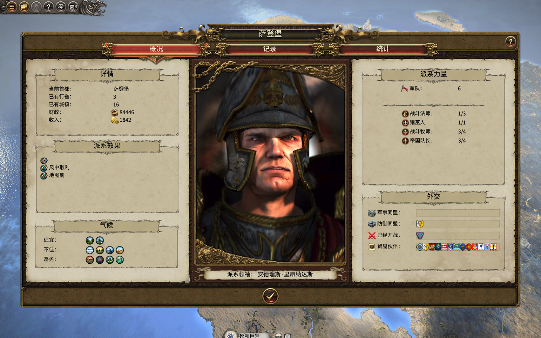This screenshot has width=541, height=338.
Task: Open the chat messages icon
Action: (24, 7)
